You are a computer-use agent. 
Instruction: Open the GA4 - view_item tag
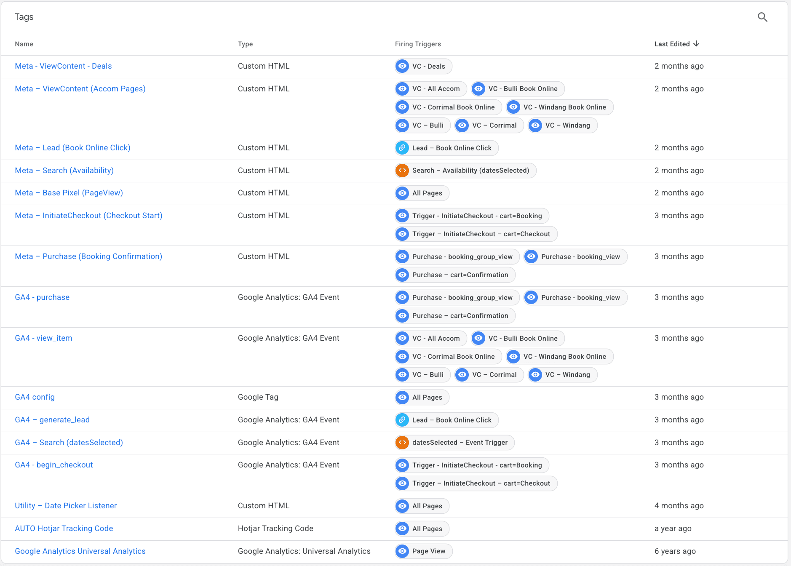43,338
